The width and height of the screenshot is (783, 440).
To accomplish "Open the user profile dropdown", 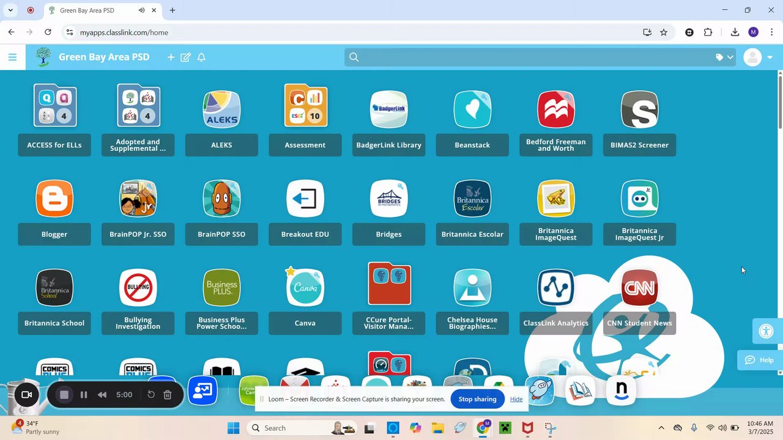I will (759, 57).
